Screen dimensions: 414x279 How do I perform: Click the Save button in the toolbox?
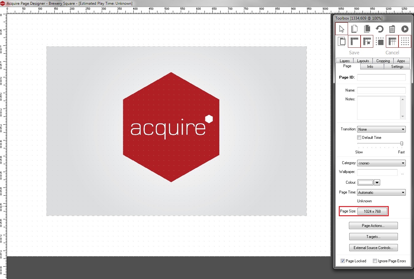click(354, 53)
